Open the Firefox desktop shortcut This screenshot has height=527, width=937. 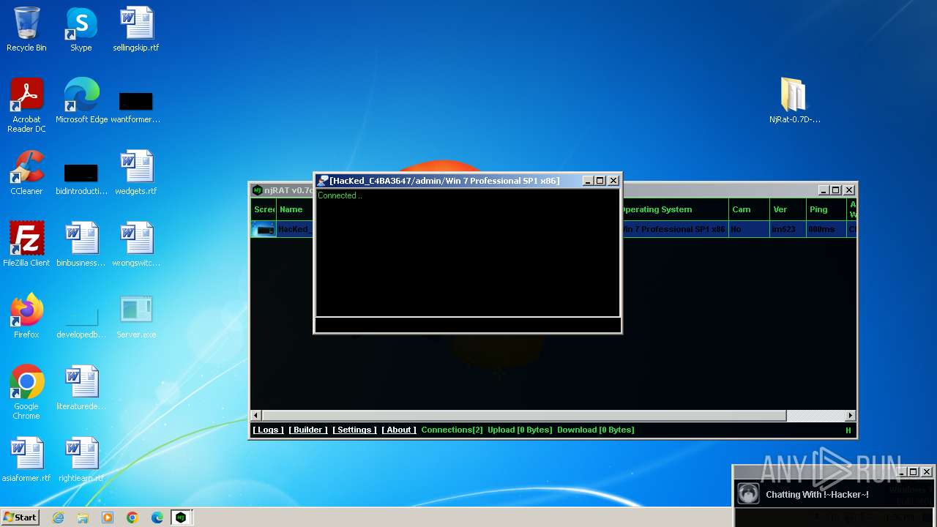click(26, 316)
